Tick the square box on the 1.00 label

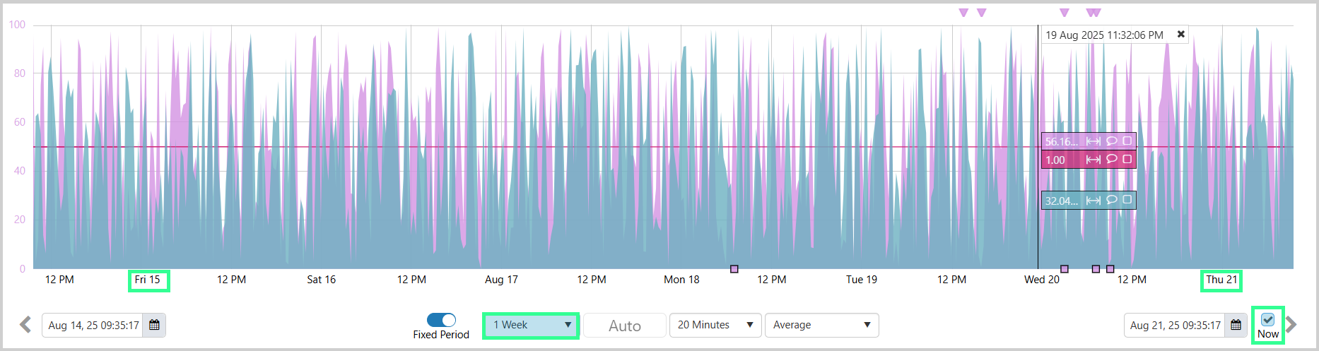tap(1127, 159)
